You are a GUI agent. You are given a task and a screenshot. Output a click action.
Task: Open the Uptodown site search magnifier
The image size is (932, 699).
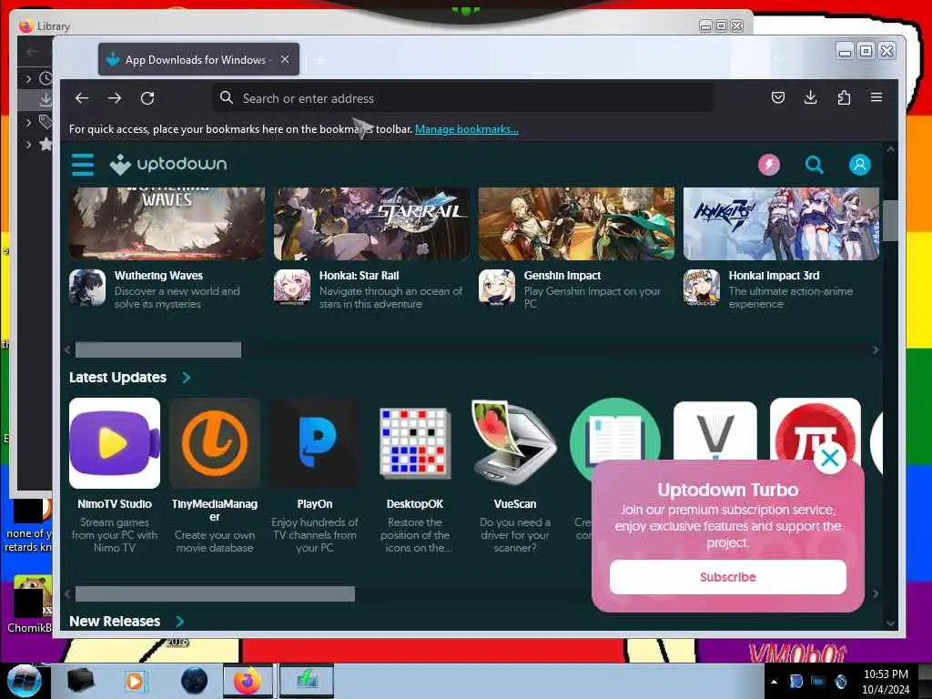pyautogui.click(x=815, y=165)
